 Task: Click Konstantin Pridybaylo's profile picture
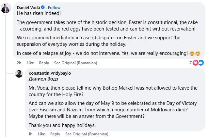(19, 74)
